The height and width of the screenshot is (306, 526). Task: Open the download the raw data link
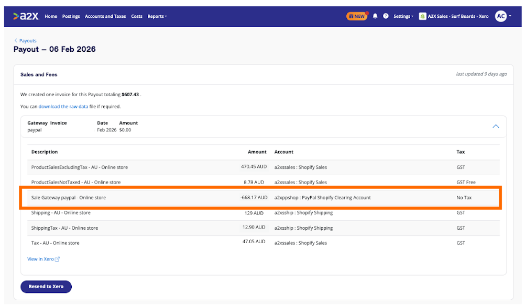[x=63, y=106]
